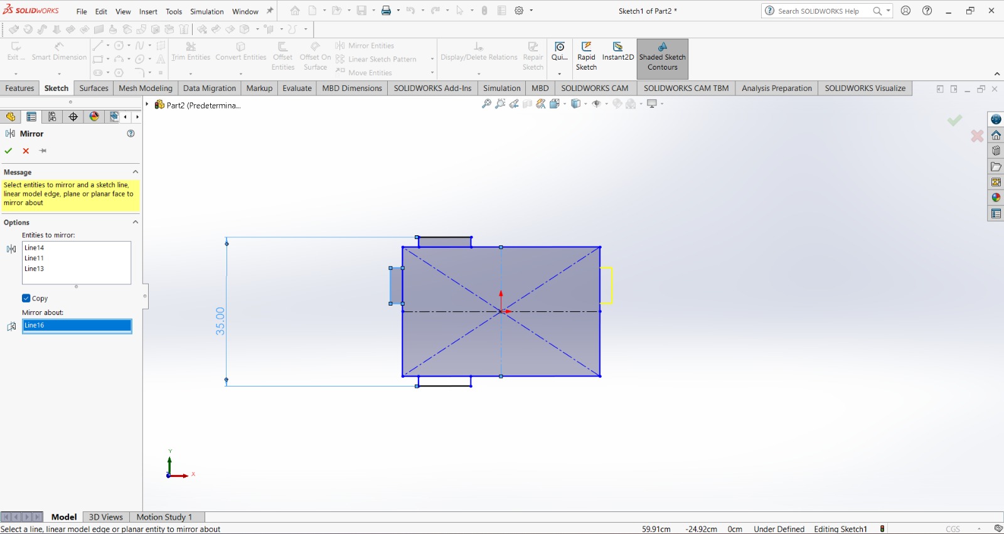Collapse the Message section

coord(135,172)
